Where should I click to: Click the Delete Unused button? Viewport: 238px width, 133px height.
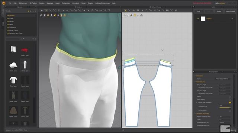point(230,11)
